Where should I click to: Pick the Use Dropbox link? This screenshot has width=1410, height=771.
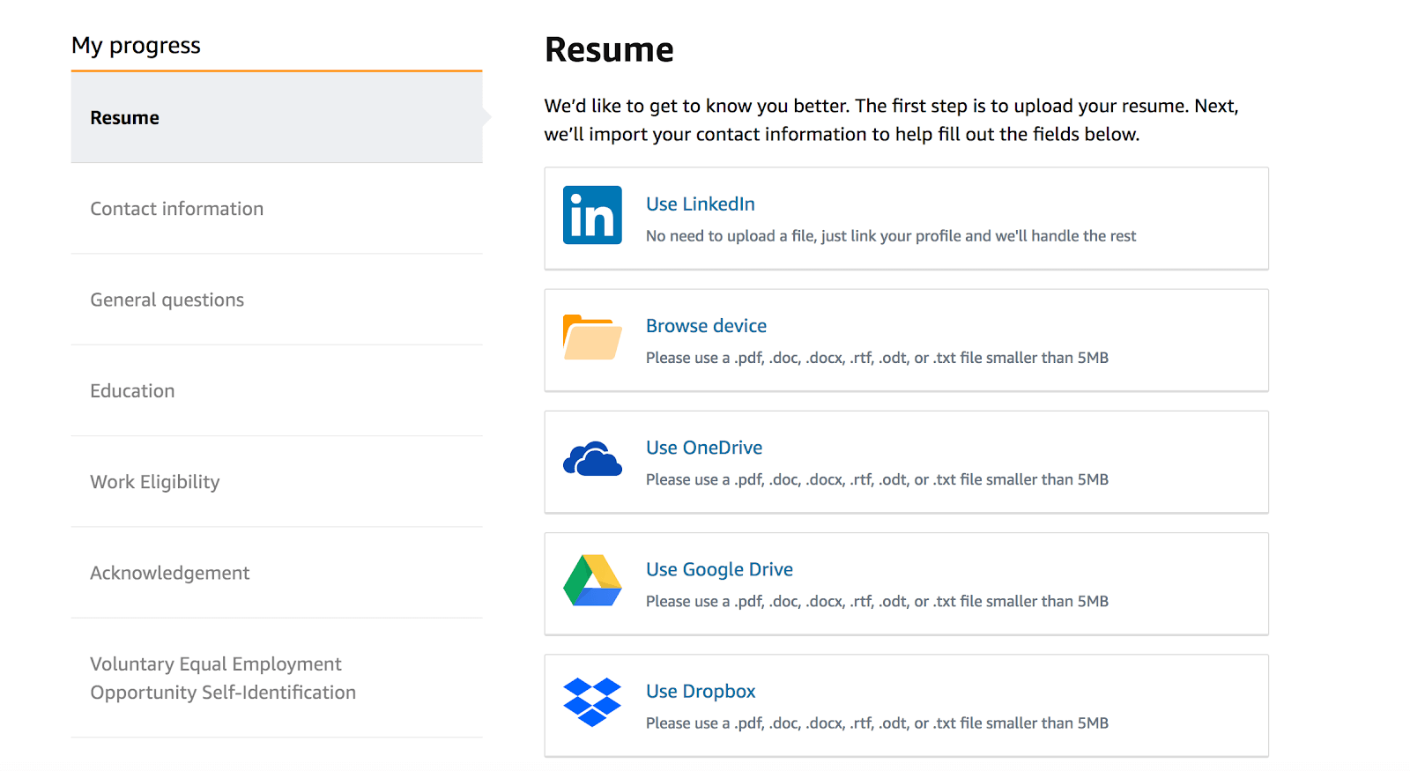[701, 692]
